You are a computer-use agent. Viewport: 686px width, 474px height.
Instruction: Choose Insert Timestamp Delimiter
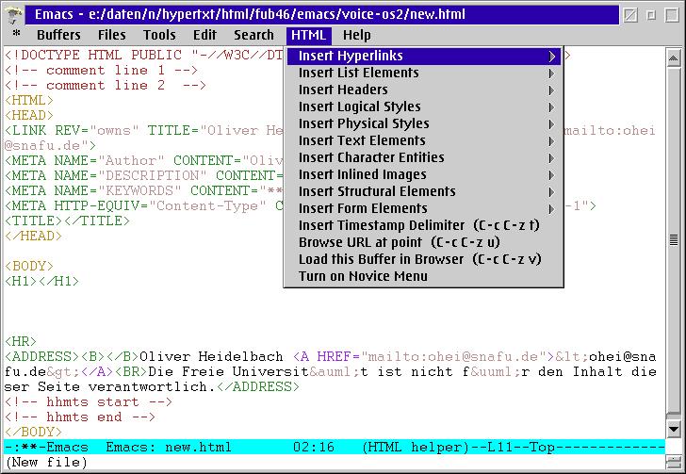[x=423, y=225]
